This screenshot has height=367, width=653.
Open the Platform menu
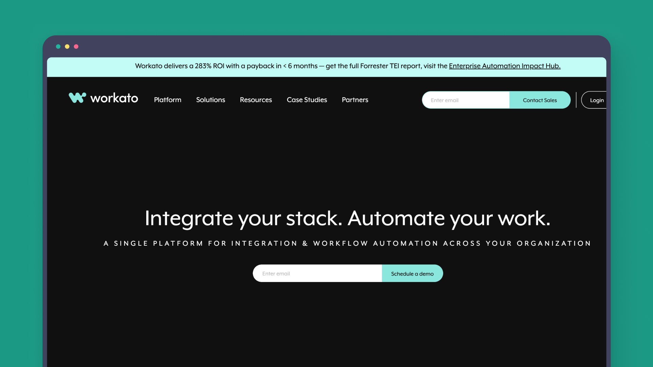pos(167,100)
